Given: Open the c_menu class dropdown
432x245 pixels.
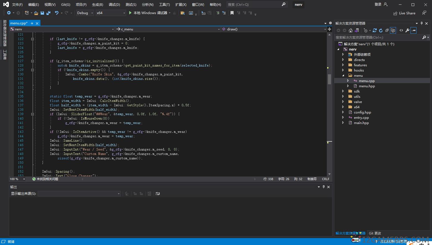Looking at the screenshot, I should pyautogui.click(x=168, y=29).
